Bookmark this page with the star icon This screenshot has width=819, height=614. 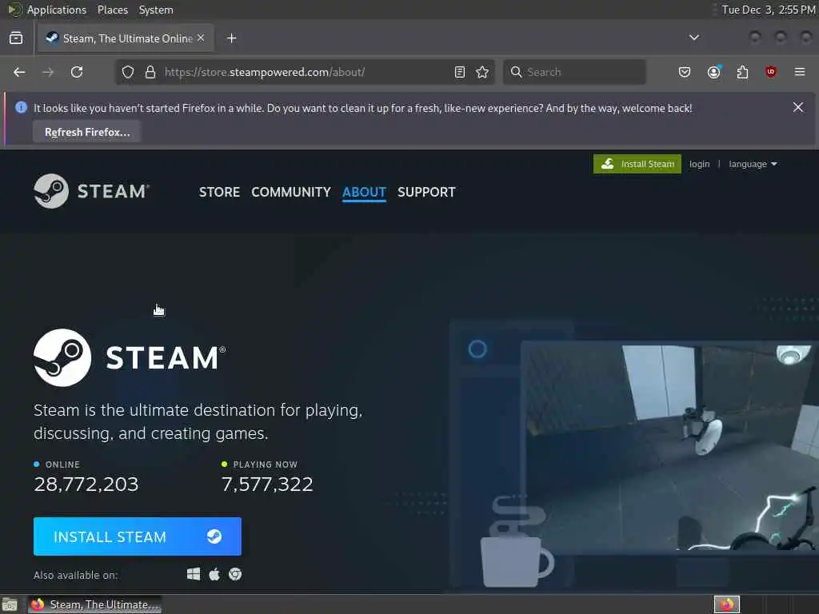(482, 72)
